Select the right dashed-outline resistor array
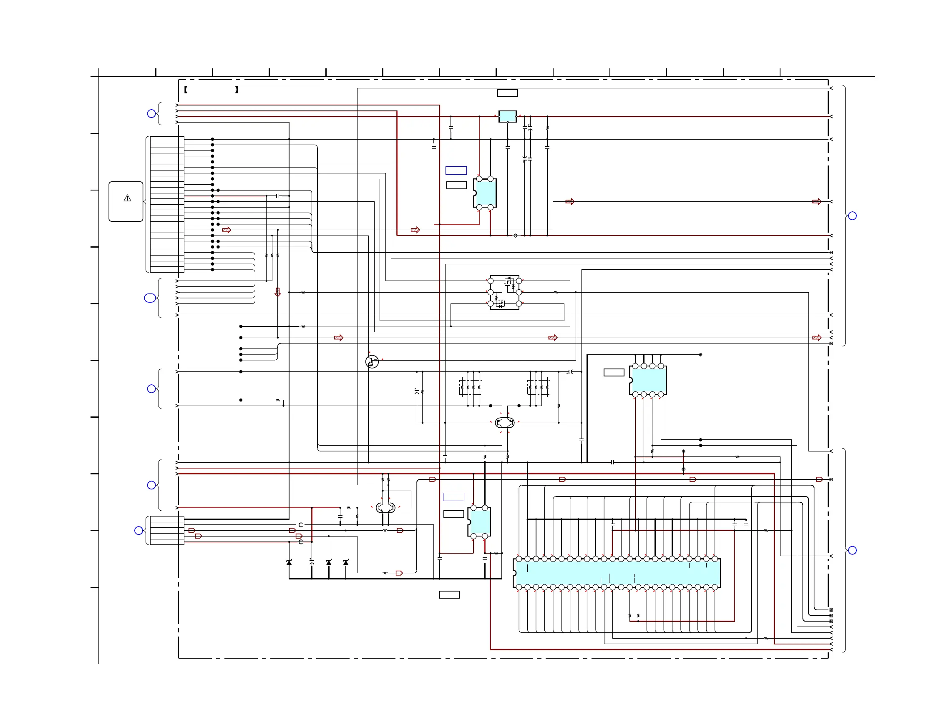 tap(539, 387)
